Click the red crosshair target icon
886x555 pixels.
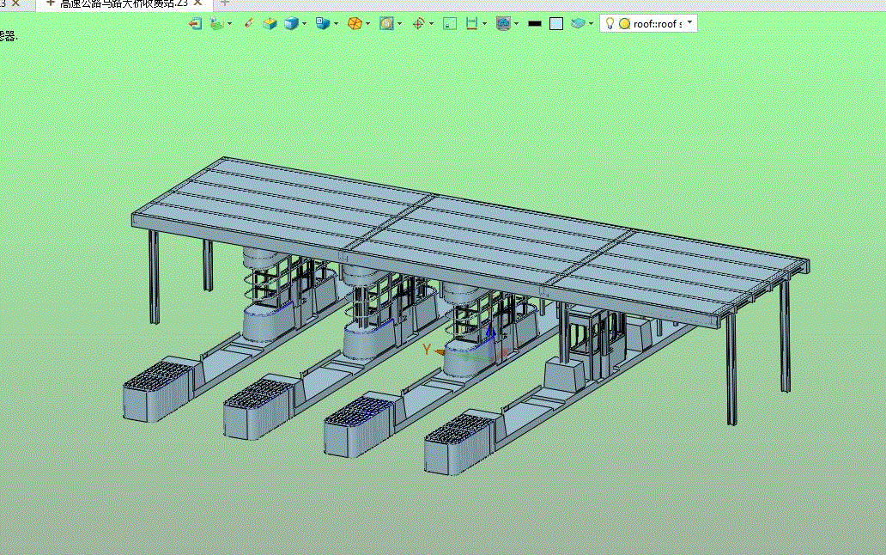click(x=418, y=23)
